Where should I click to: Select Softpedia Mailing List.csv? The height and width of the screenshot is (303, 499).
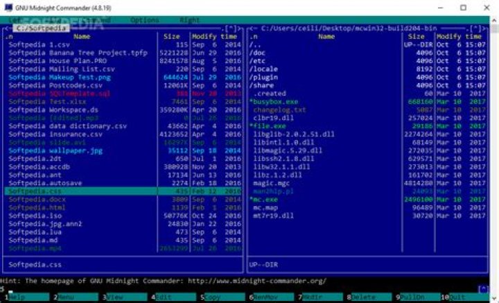coord(123,69)
